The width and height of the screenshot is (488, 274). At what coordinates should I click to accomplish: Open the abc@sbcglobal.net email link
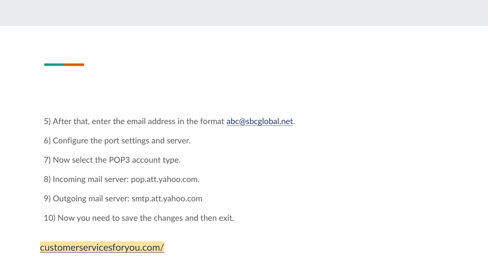click(x=260, y=121)
